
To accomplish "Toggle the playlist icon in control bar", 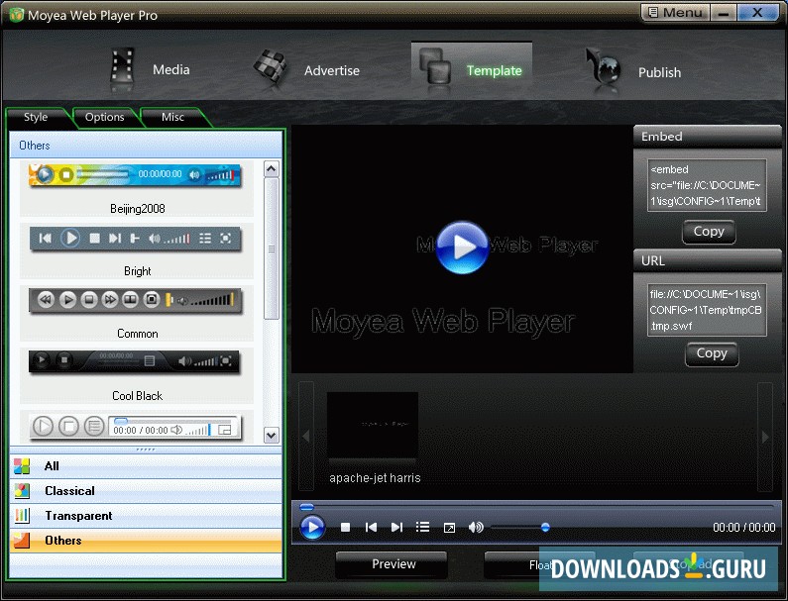I will [422, 527].
